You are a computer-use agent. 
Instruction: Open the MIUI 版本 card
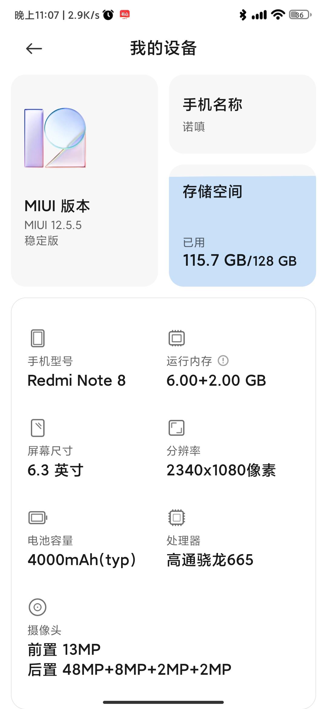point(84,181)
